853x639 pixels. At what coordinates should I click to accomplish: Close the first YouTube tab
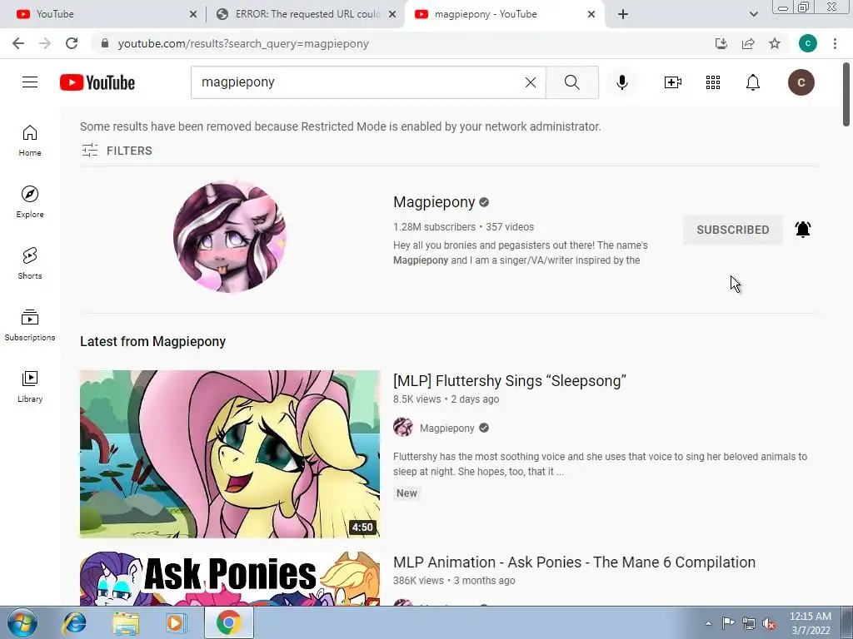click(x=193, y=14)
